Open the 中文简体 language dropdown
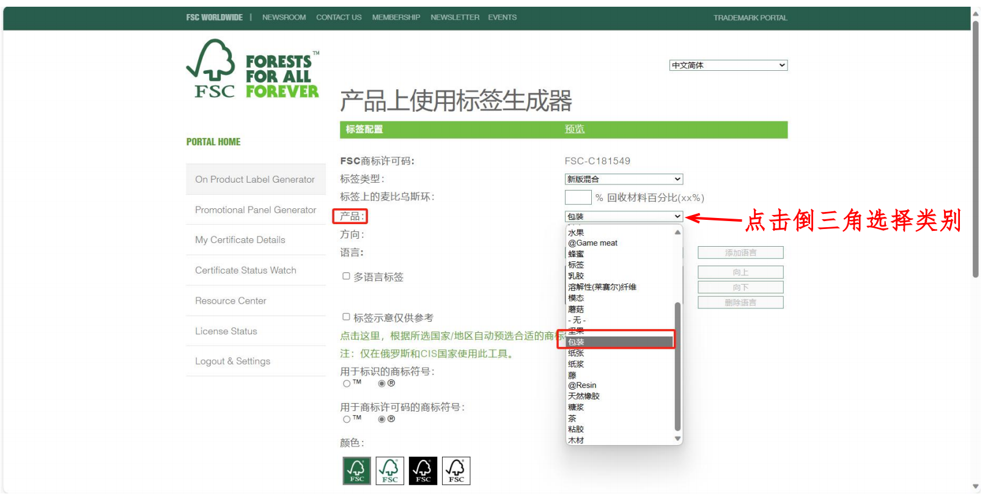Image resolution: width=988 pixels, height=502 pixels. tap(728, 65)
